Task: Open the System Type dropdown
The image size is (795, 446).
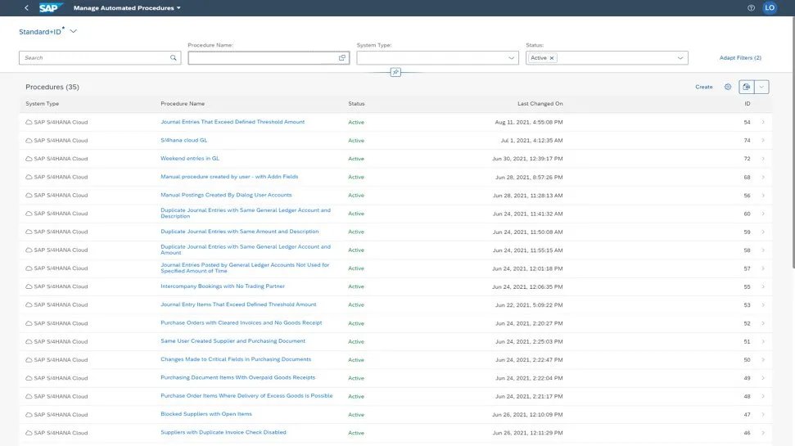Action: point(512,58)
